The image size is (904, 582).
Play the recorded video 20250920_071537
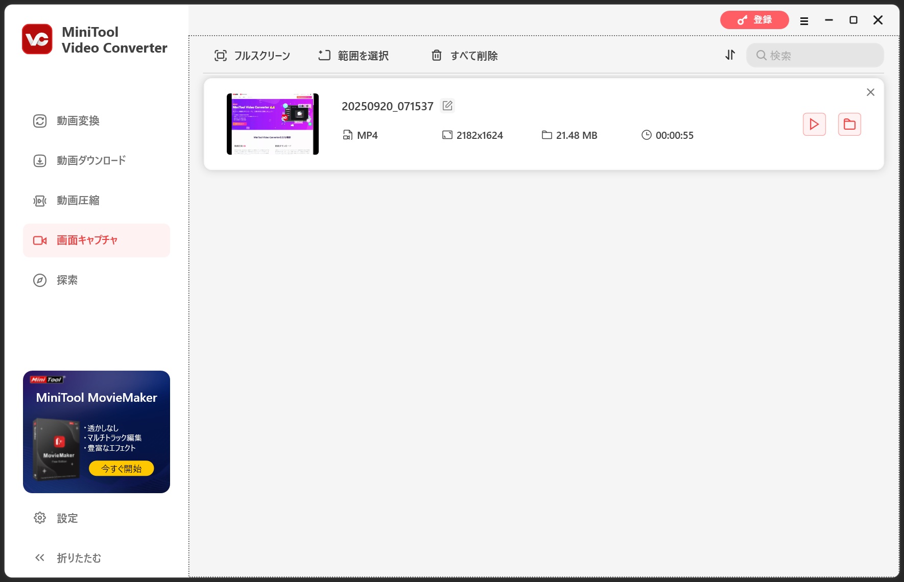click(814, 124)
